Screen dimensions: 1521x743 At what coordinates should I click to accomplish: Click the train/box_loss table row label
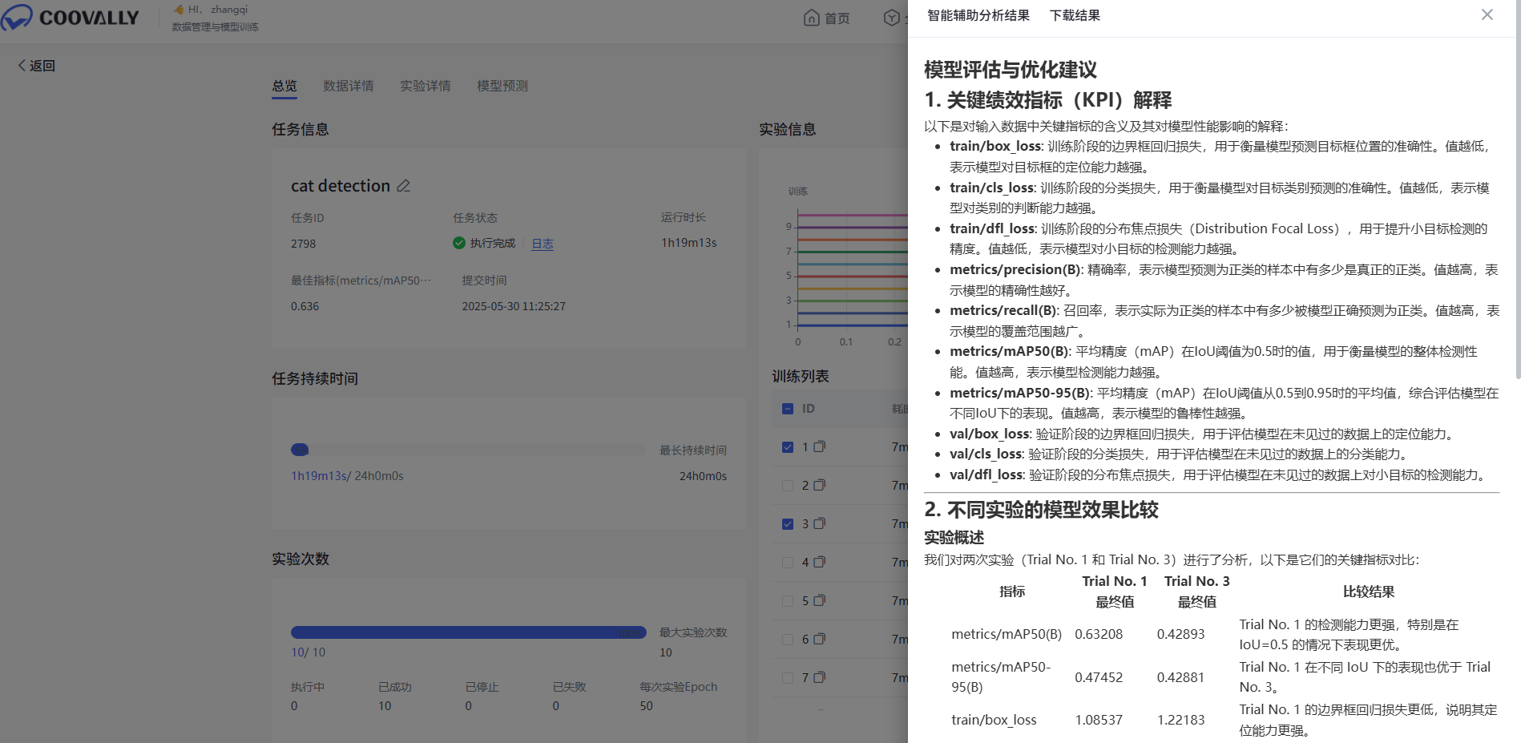994,720
